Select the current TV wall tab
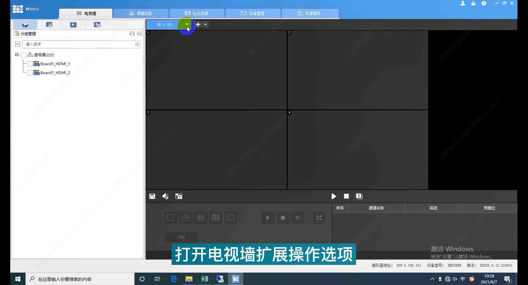528x285 pixels. tap(165, 25)
